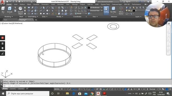Open Layer Properties manager icon

click(127, 8)
